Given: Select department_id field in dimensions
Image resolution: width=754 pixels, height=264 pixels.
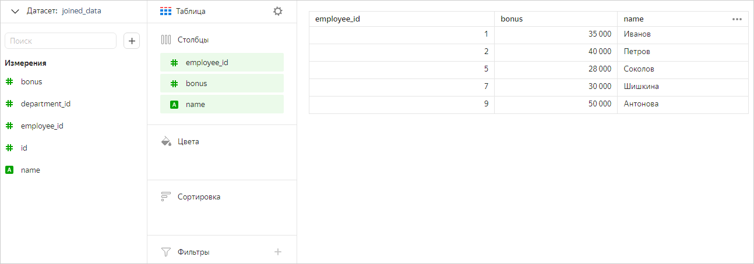Looking at the screenshot, I should click(x=45, y=104).
